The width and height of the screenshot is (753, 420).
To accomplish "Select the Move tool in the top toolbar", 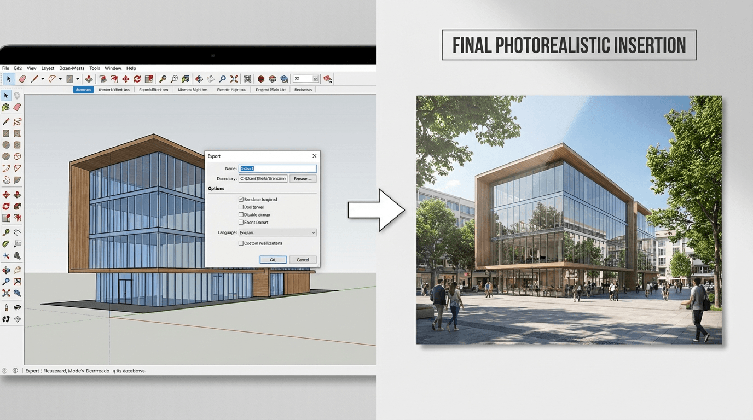I will point(126,79).
